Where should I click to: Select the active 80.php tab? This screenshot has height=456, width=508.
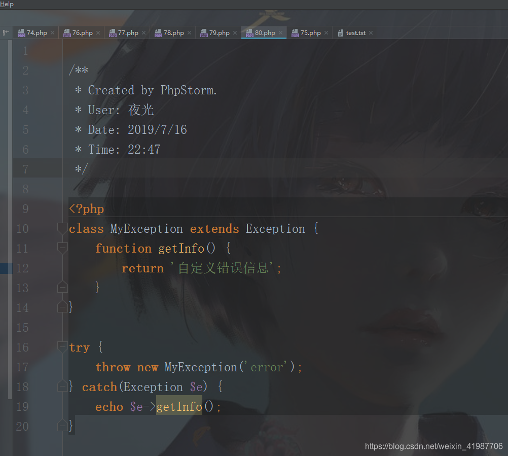coord(264,33)
